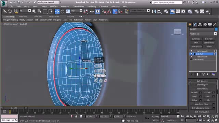Click the Unlink Selection icon
Viewport: 219px width, 123px height.
(10, 11)
